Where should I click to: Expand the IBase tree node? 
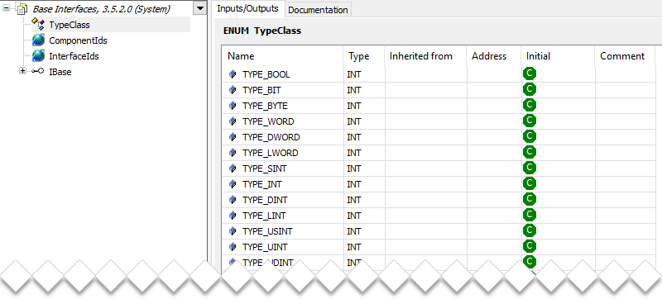(x=22, y=72)
